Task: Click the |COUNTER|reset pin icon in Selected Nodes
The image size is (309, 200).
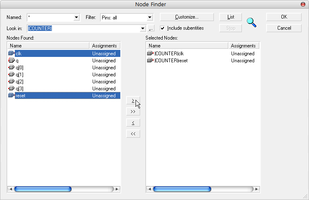Action: [x=150, y=61]
